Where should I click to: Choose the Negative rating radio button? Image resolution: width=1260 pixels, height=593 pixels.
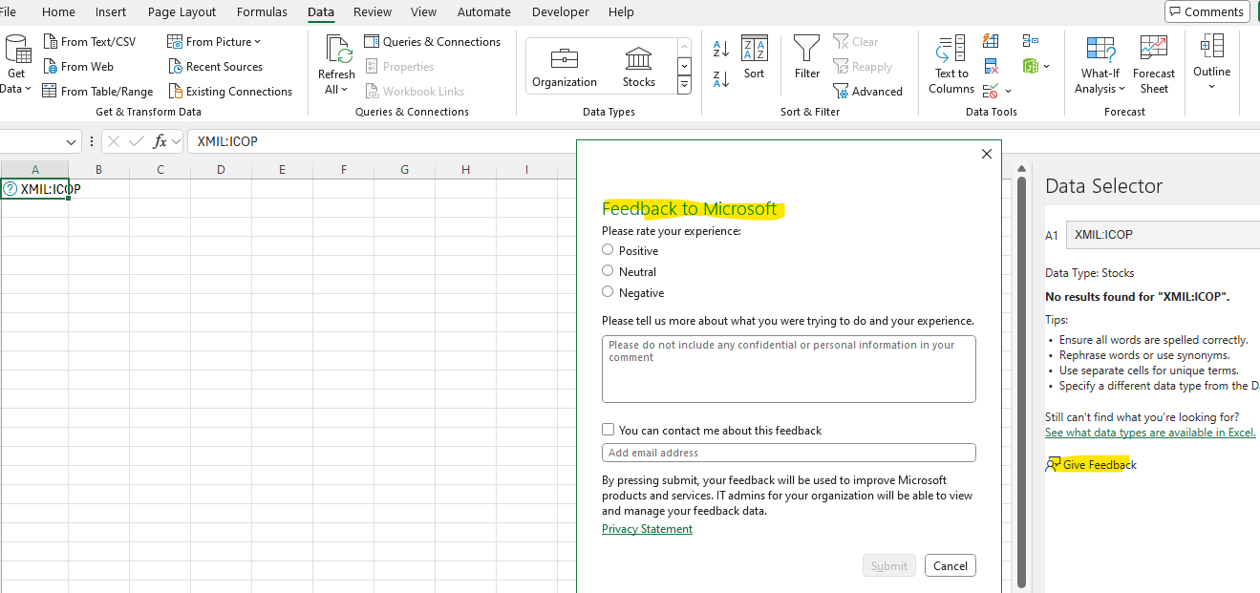pyautogui.click(x=608, y=291)
